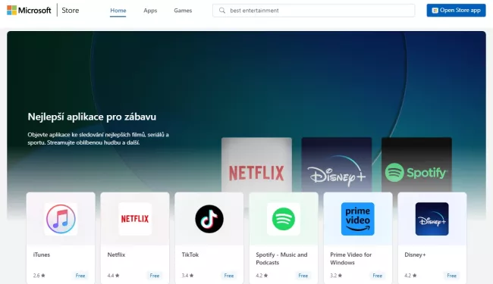Click Free button on Netflix card
Image resolution: width=493 pixels, height=284 pixels.
click(x=155, y=276)
